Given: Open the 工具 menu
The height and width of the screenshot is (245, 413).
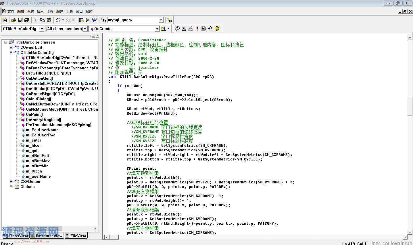Looking at the screenshot, I should pyautogui.click(x=70, y=11).
